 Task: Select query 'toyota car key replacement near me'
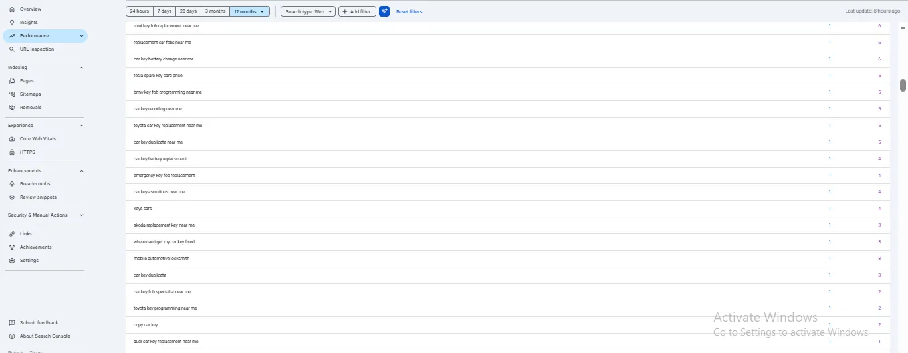tap(168, 126)
